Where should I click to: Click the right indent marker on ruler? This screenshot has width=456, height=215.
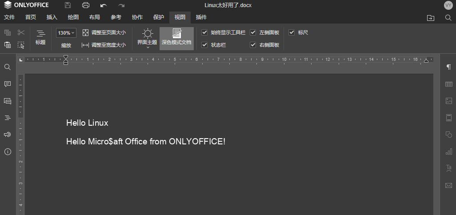click(426, 60)
